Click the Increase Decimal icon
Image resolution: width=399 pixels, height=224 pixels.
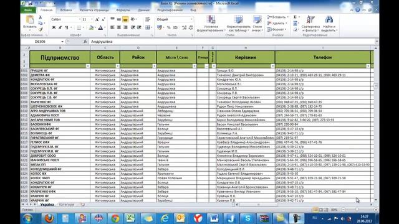click(185, 27)
